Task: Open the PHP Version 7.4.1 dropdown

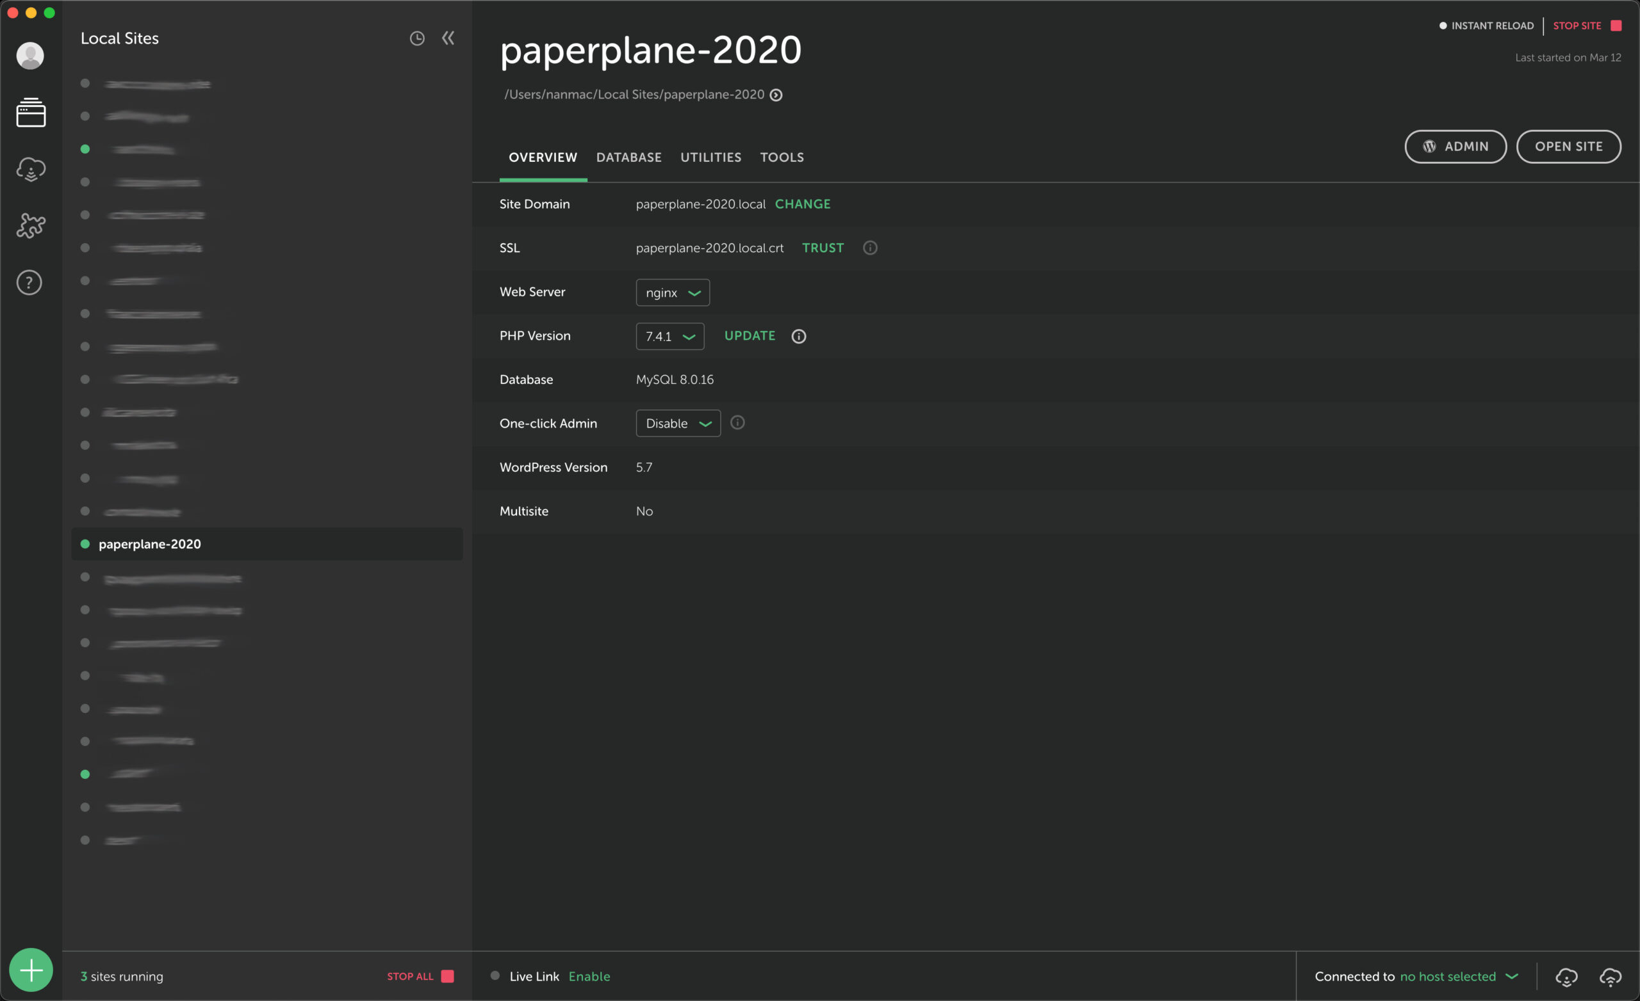Action: click(x=670, y=337)
